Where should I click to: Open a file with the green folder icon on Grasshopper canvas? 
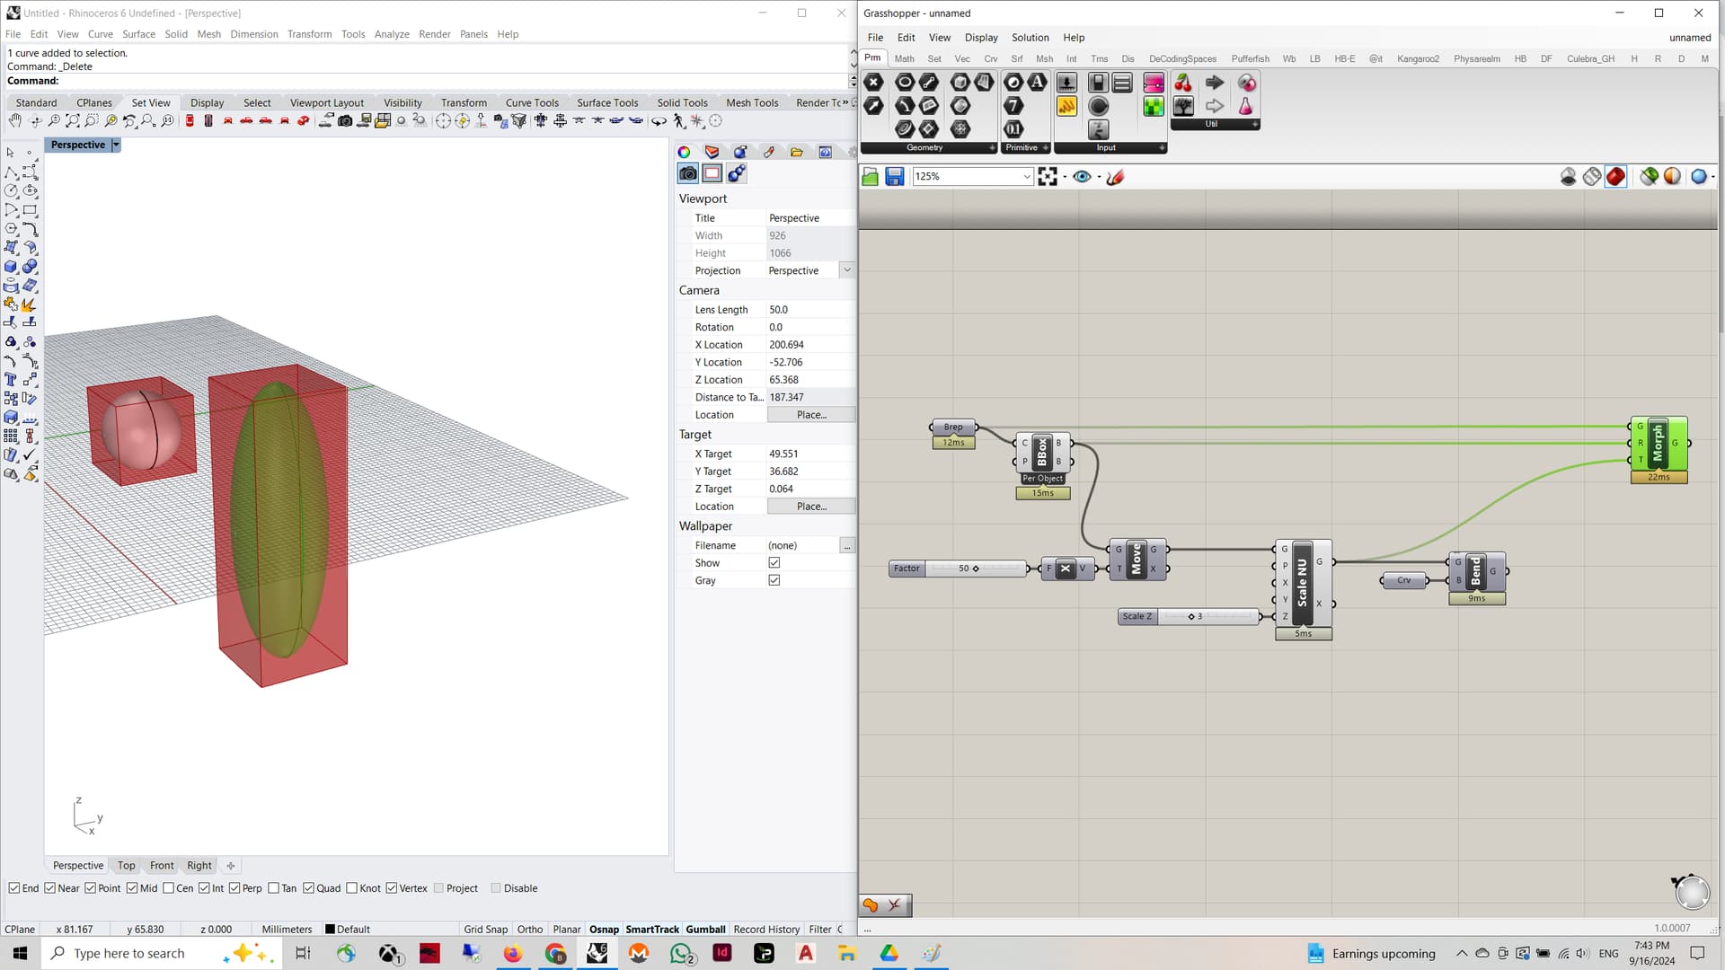pyautogui.click(x=870, y=176)
